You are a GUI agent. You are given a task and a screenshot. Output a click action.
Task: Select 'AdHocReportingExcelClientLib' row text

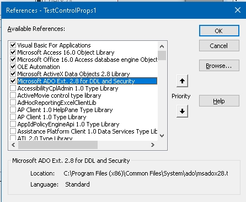[x=57, y=103]
